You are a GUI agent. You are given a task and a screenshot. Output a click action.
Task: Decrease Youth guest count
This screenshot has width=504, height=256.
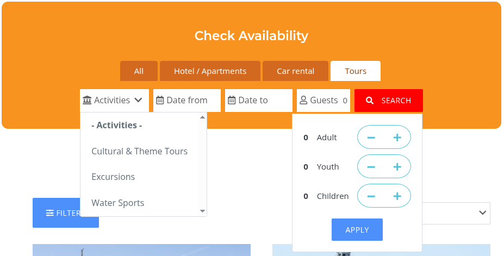click(371, 167)
